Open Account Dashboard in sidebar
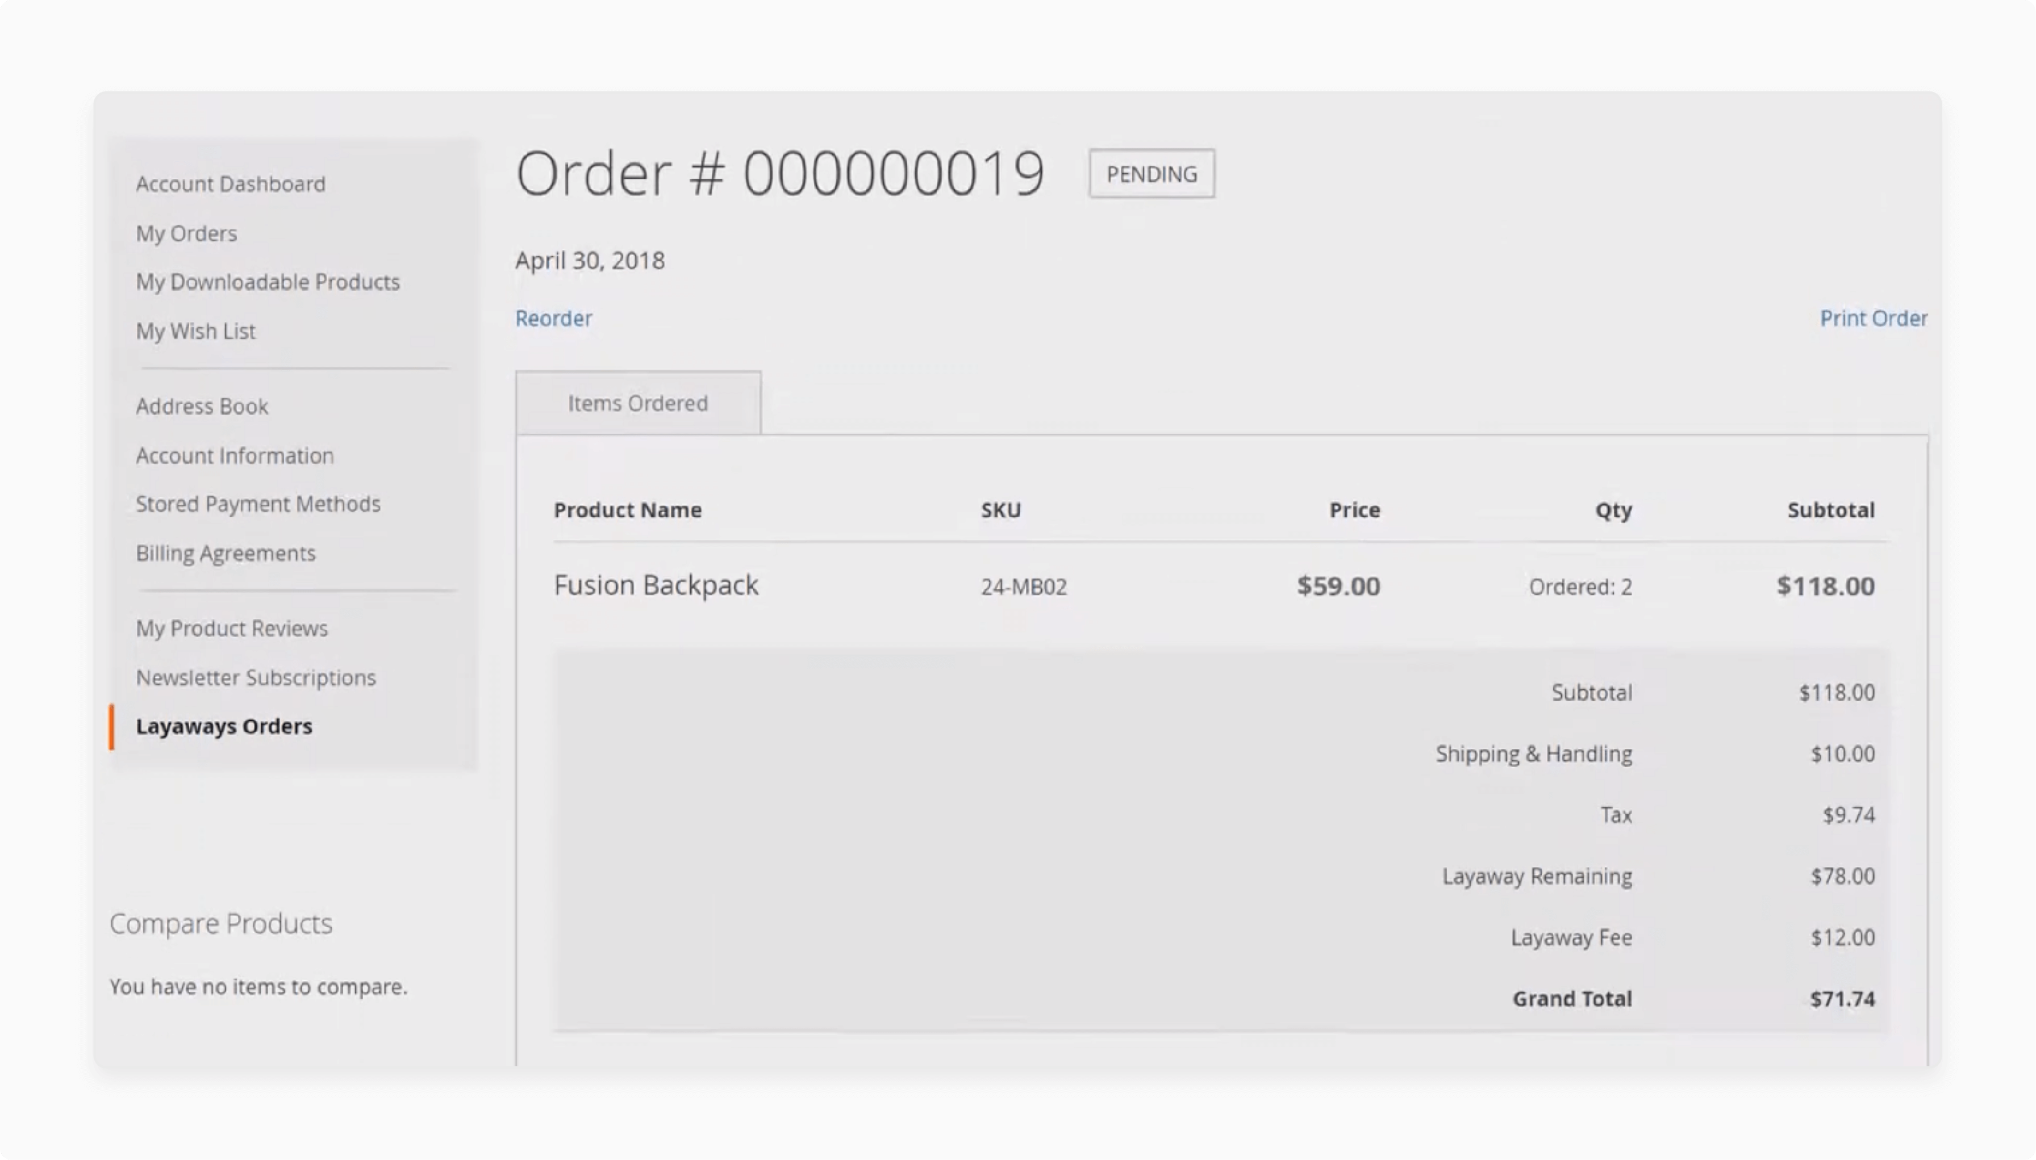Screen dimensions: 2036x1160 pyautogui.click(x=230, y=184)
